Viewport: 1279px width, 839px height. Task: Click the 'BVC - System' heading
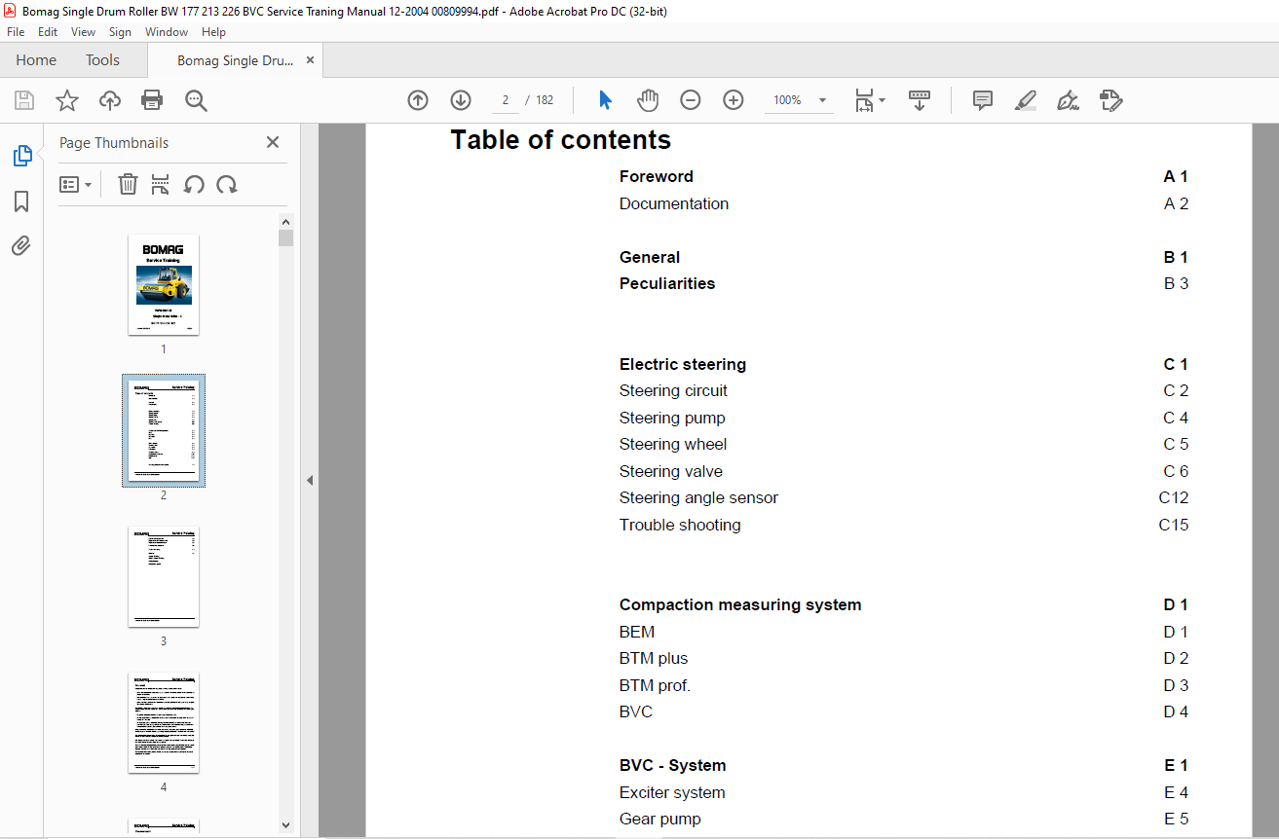click(x=673, y=765)
